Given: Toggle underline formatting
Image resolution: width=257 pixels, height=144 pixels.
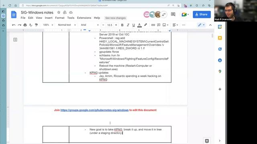Looking at the screenshot, I should point(134,25).
